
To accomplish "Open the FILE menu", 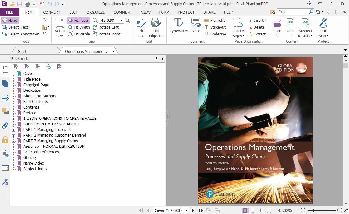I will [x=10, y=12].
